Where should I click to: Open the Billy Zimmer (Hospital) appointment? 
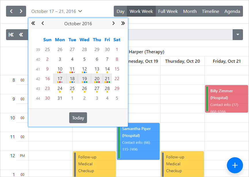click(x=227, y=99)
